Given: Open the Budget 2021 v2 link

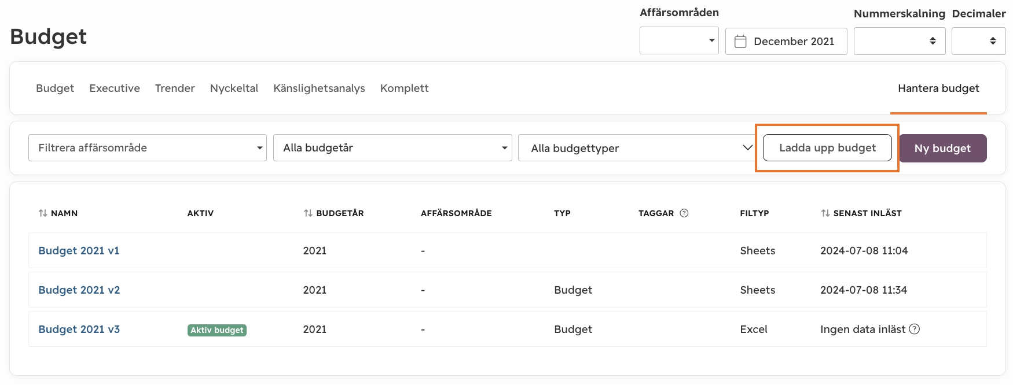Looking at the screenshot, I should [x=79, y=290].
